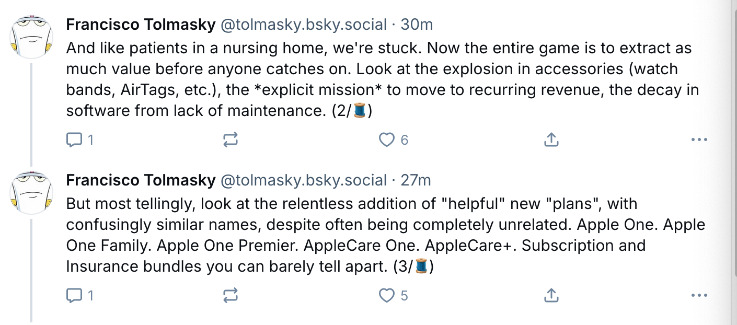Click the @tolmasky.bsky.social handle on the 27m post
Image resolution: width=737 pixels, height=325 pixels.
tap(304, 180)
